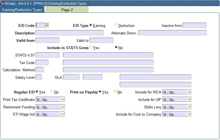Choose No for Print on Payslip
Screen dimensions: 220x140
pos(115,92)
